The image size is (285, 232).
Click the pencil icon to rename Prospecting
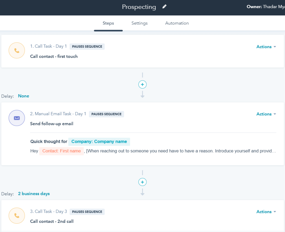coord(164,7)
